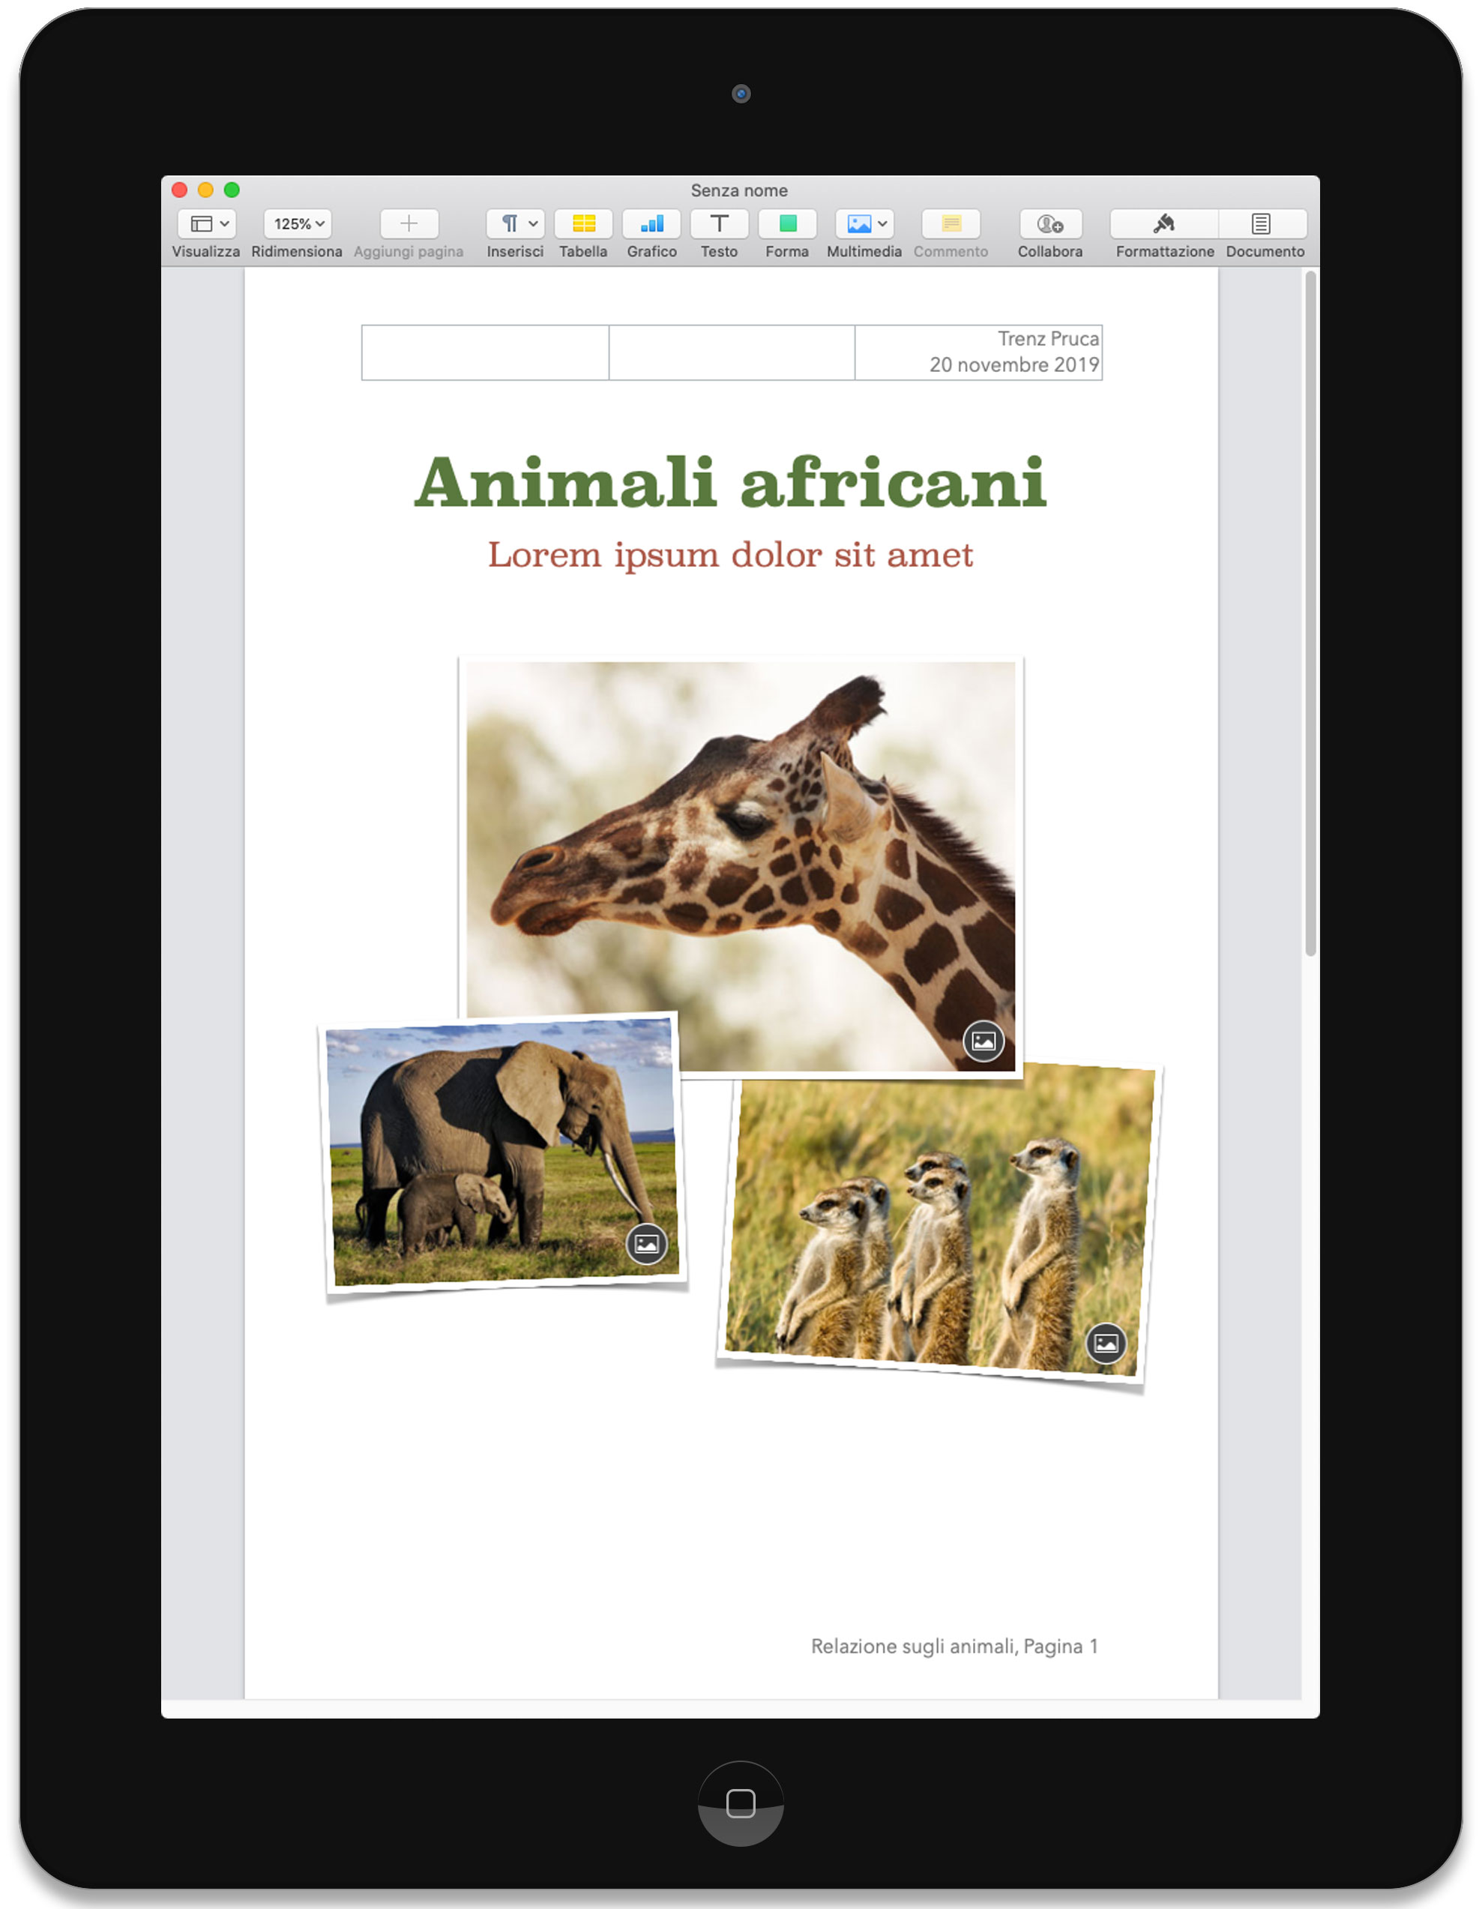1482x1909 pixels.
Task: Open the 125% zoom dropdown
Action: pos(298,223)
